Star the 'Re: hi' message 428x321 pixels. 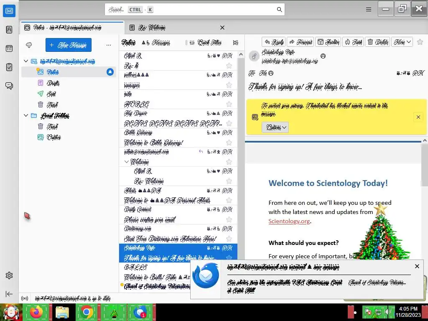[229, 66]
